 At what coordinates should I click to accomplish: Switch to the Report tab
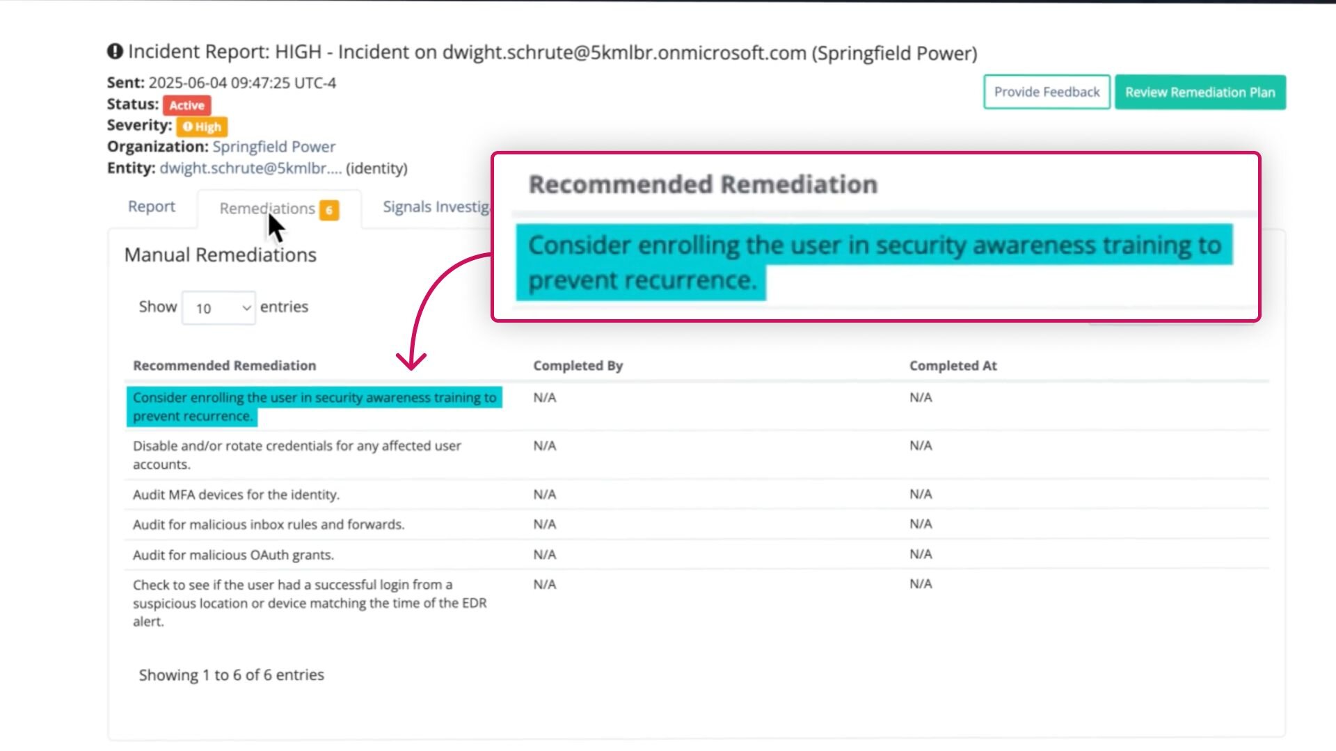tap(151, 207)
